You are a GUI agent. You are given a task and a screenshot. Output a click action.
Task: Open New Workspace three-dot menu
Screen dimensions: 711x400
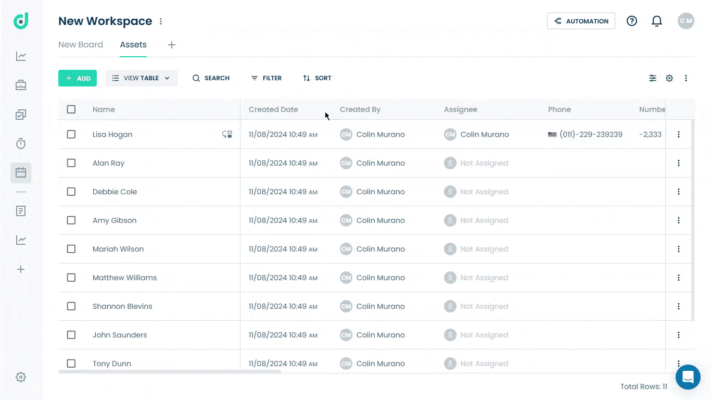(161, 21)
